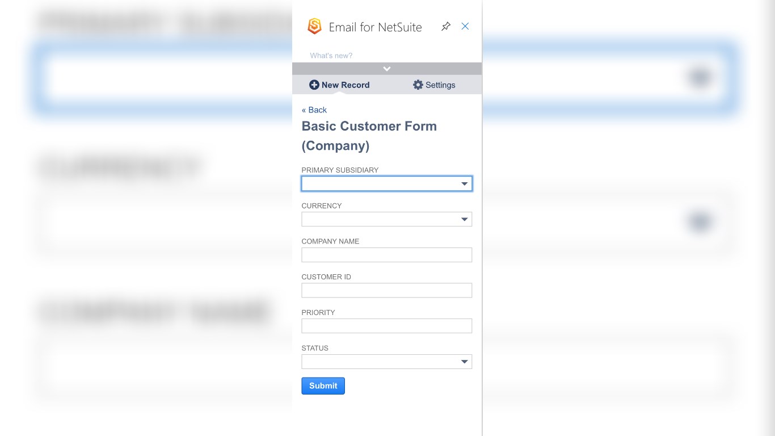Image resolution: width=775 pixels, height=436 pixels.
Task: Go back using the « Back link
Action: [314, 110]
